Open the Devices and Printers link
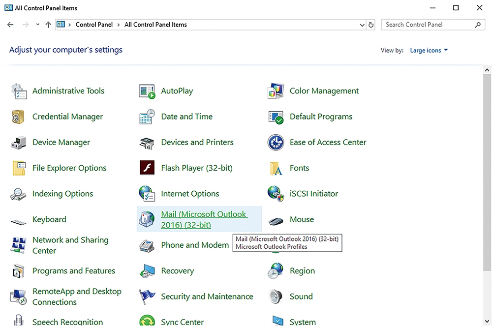The height and width of the screenshot is (326, 492). (197, 142)
